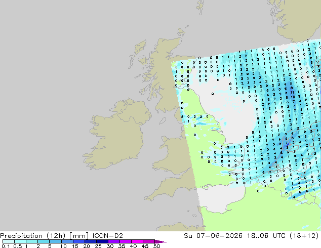The width and height of the screenshot is (321, 248).
Task: Click the '18..06 UTC' time text
Action: tap(267, 236)
